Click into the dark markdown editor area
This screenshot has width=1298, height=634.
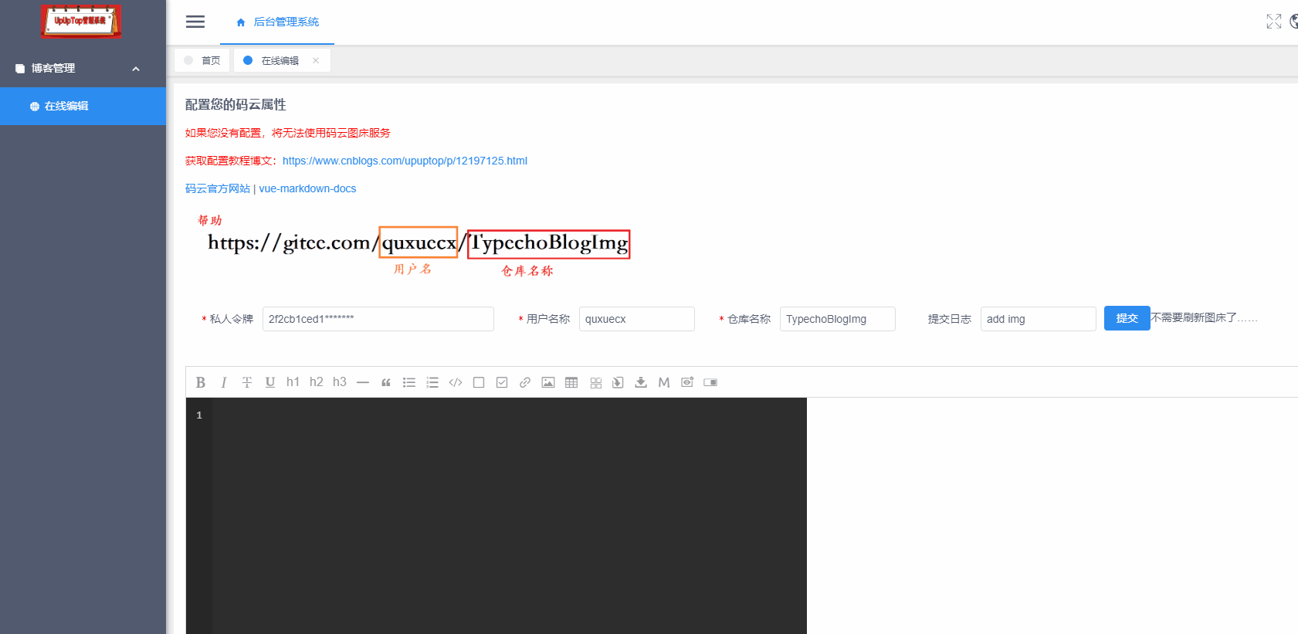(510, 516)
